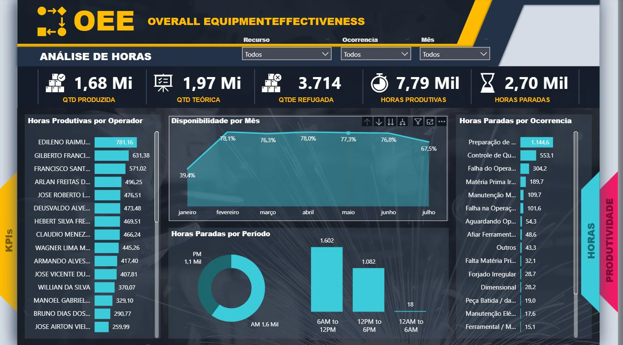Click the drill down arrow icon
This screenshot has width=623, height=345.
pos(379,122)
